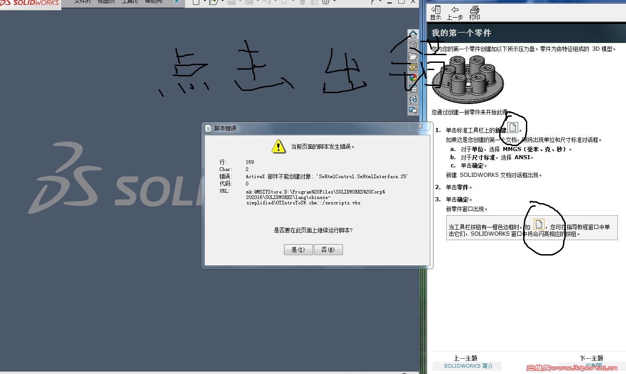The width and height of the screenshot is (626, 374).
Task: Click the '当前页面的脚本发生错误' message
Action: (x=323, y=147)
